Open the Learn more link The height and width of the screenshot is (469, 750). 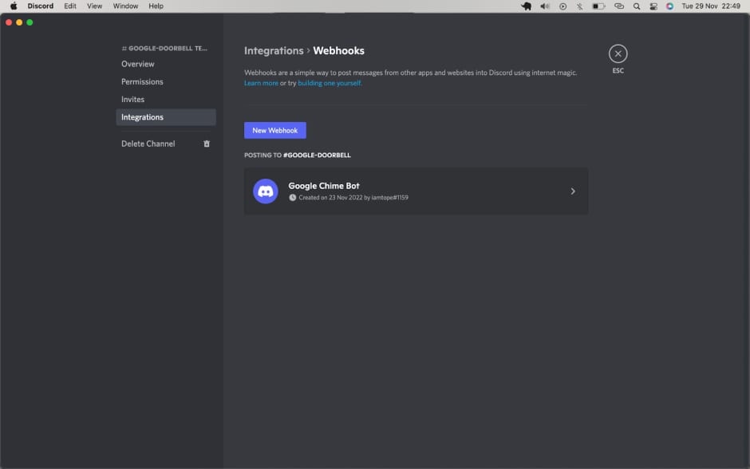click(261, 83)
